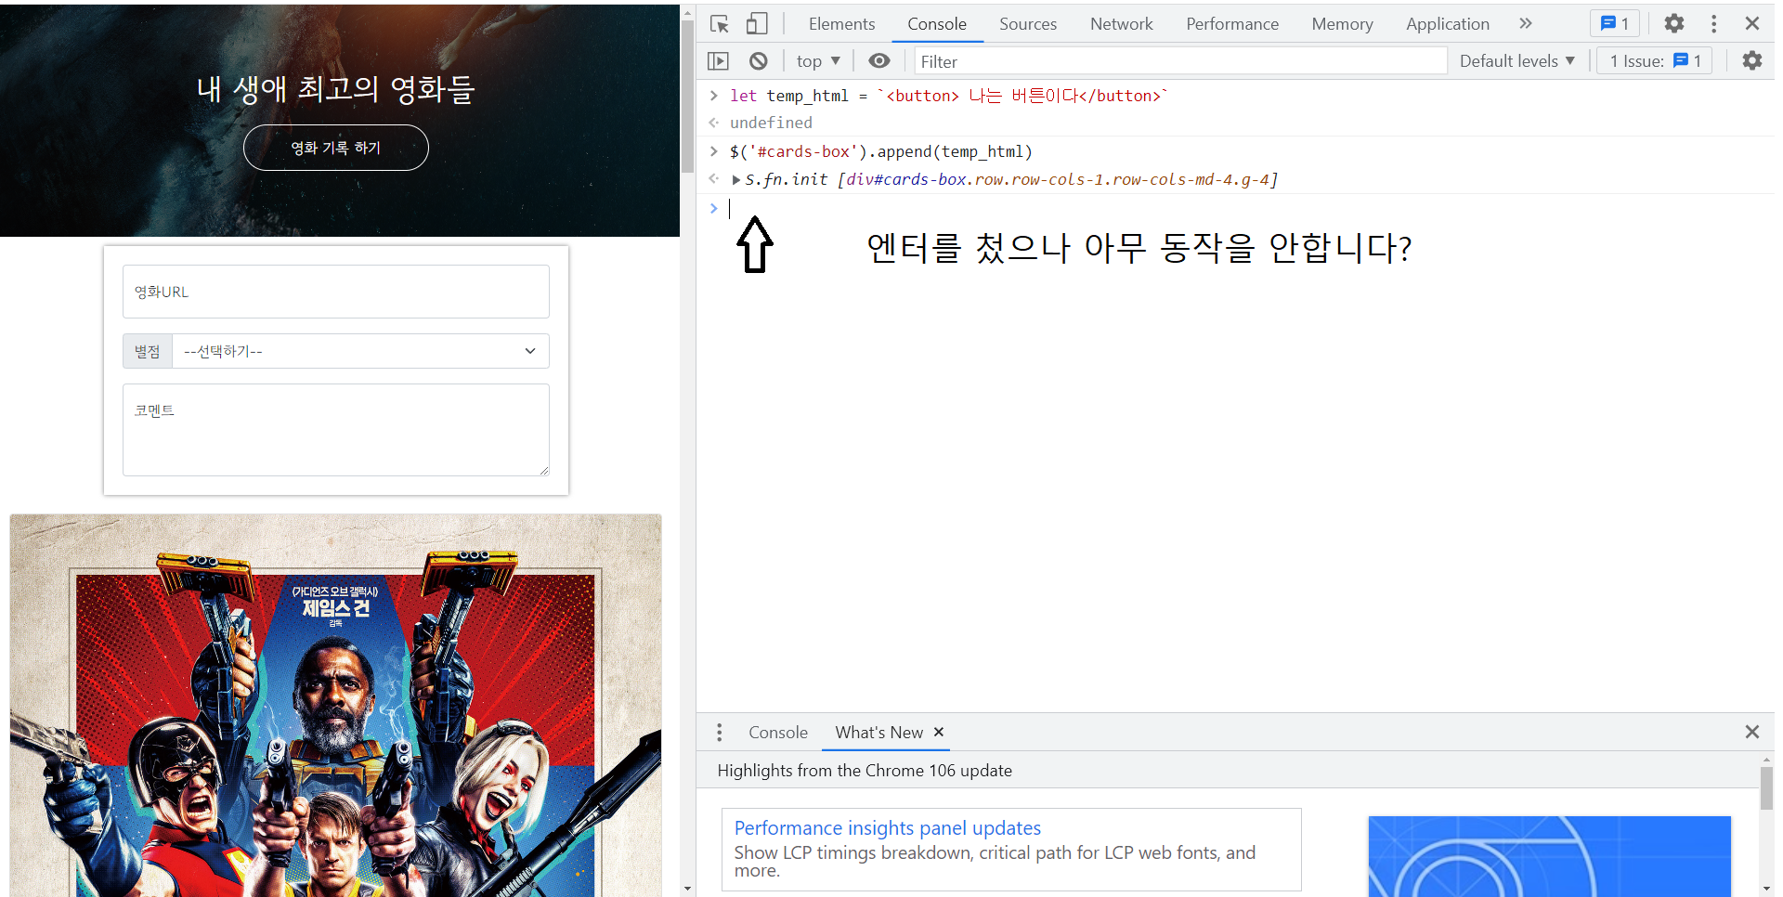Click Highlights from the Chrome 106 update
Screen dimensions: 1783x897
tap(865, 771)
